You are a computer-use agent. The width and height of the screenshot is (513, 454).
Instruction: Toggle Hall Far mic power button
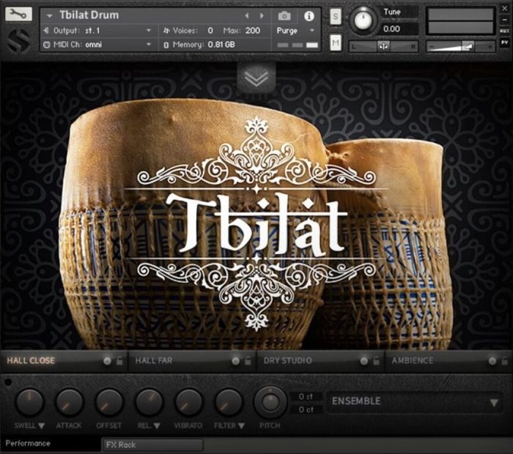[235, 361]
